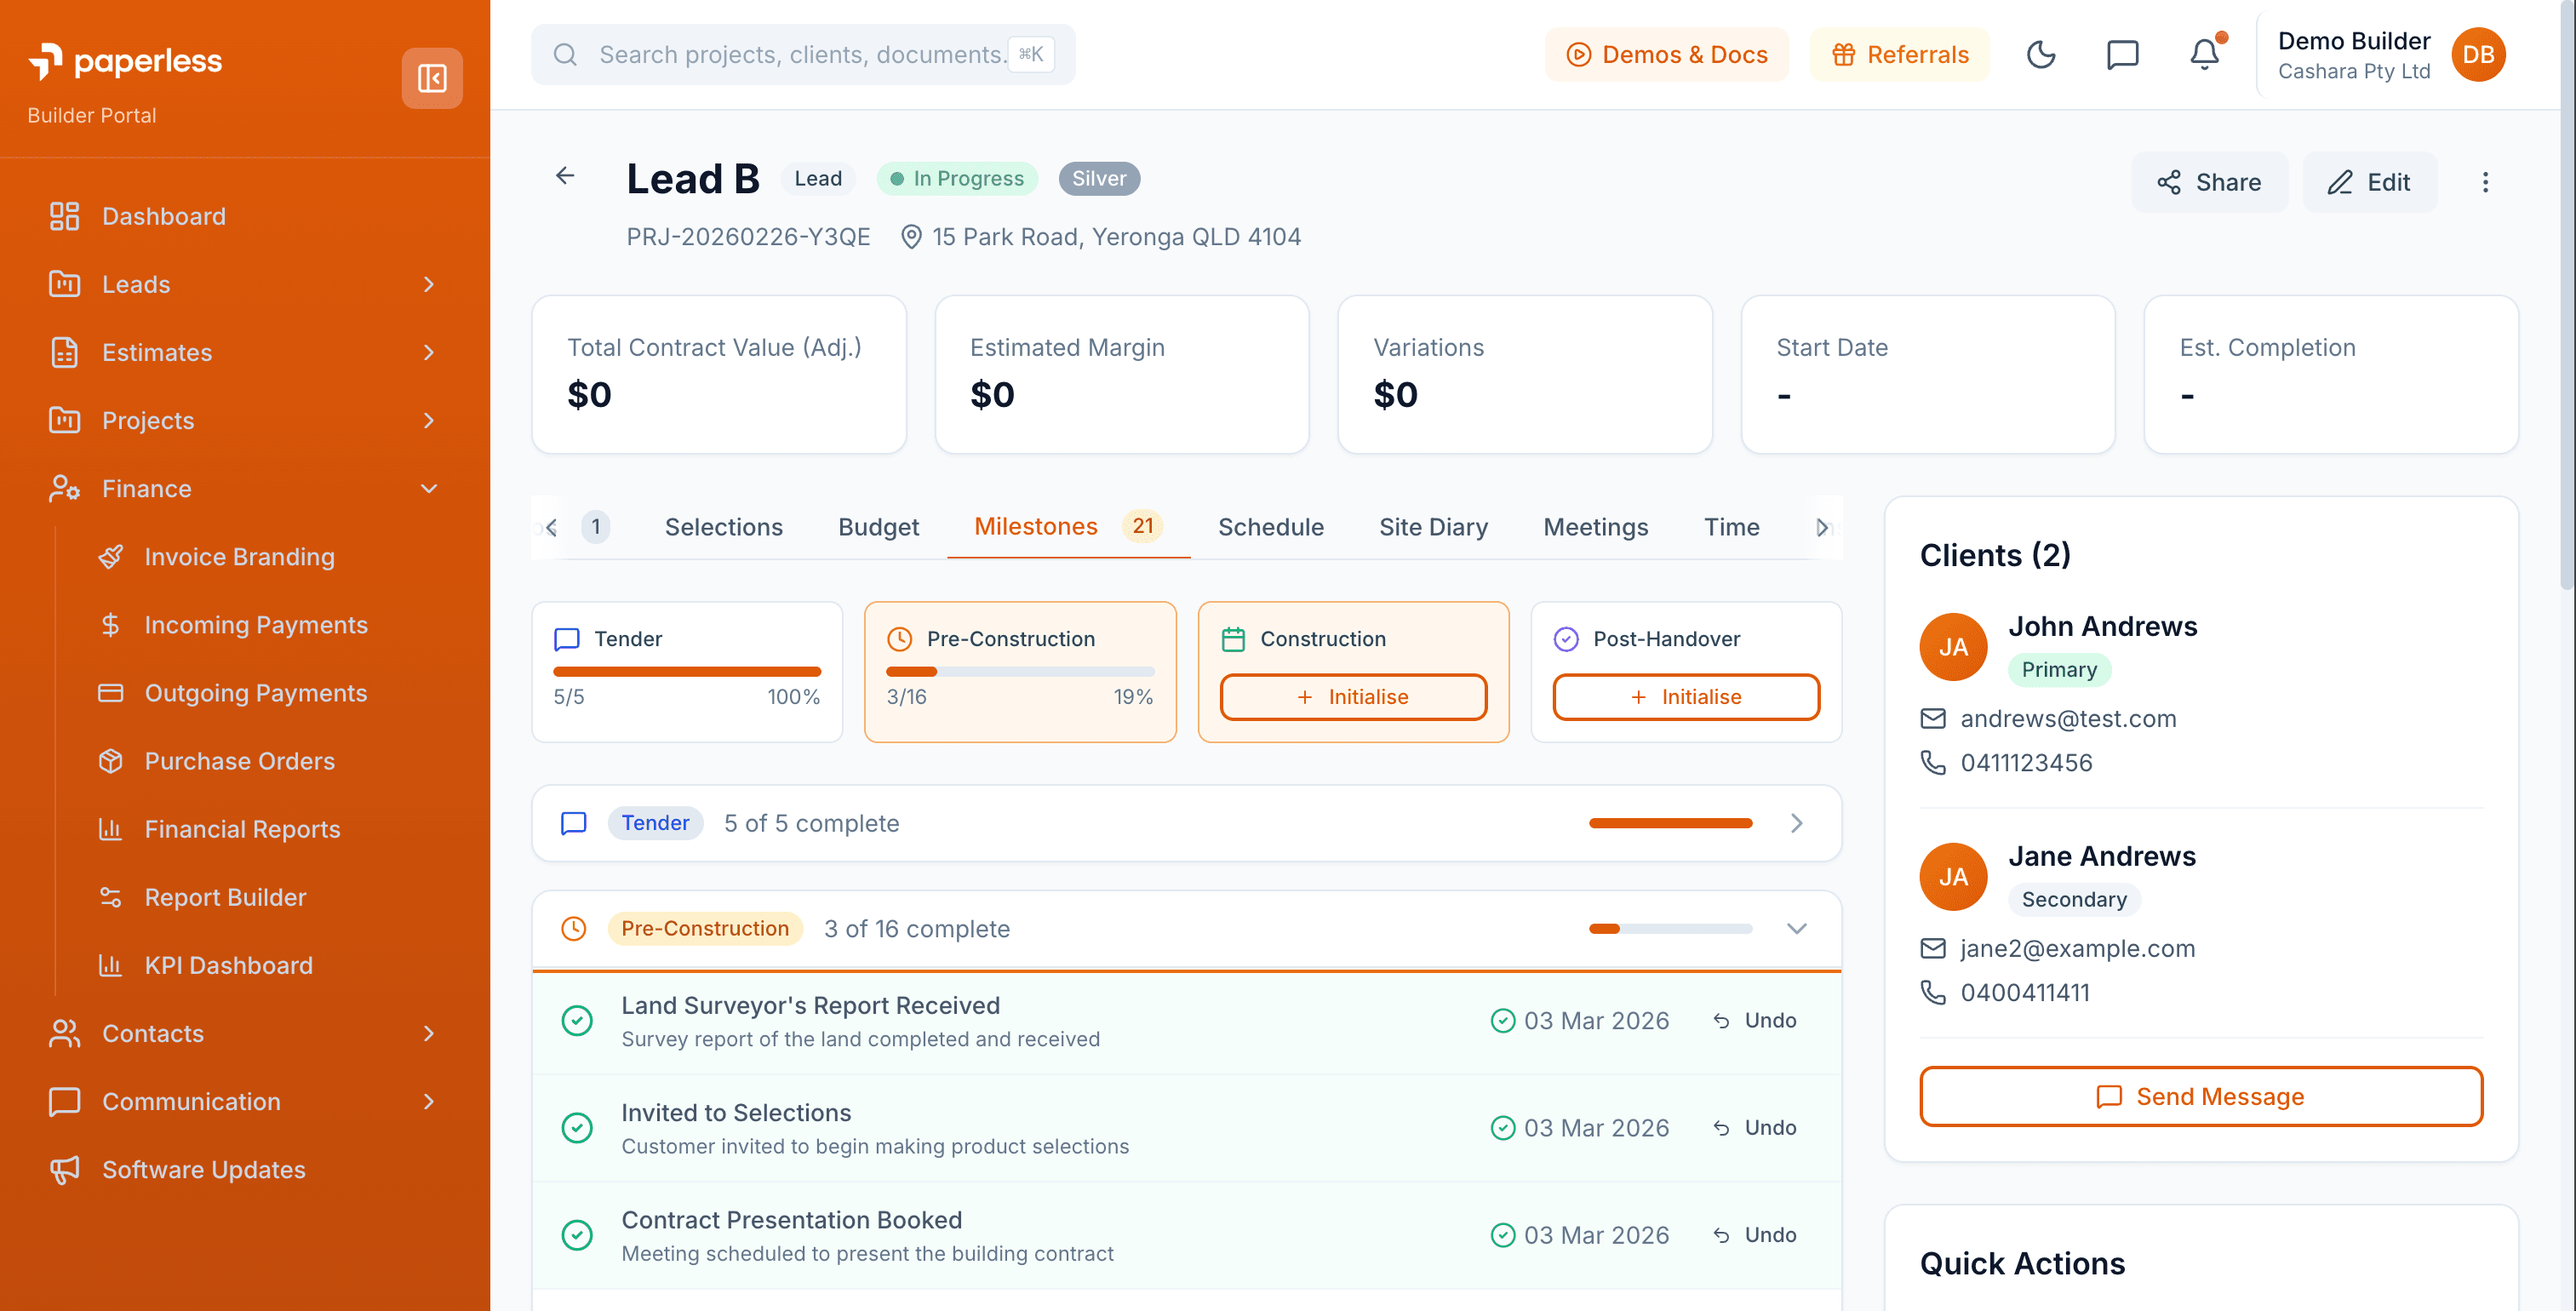Open Invoice Branding in the Finance menu
This screenshot has height=1311, width=2576.
pos(240,557)
